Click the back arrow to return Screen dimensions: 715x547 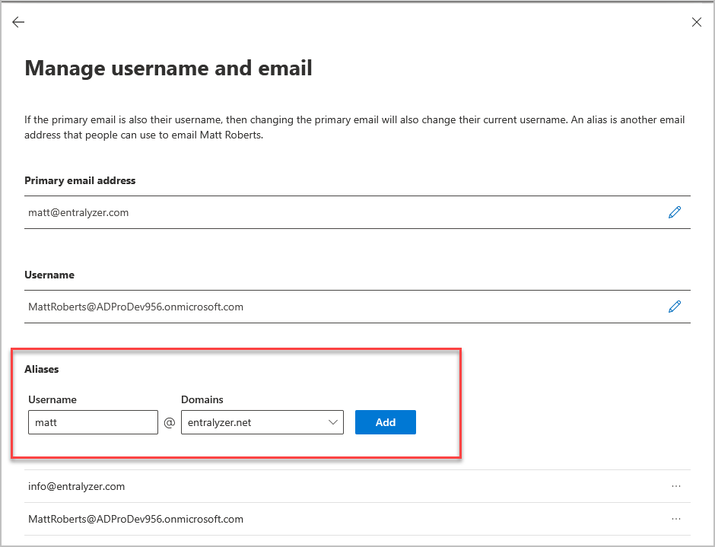tap(17, 22)
